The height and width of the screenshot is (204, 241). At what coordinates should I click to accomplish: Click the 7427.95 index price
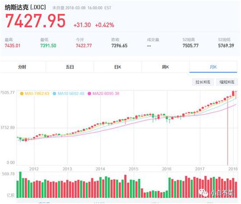point(35,21)
